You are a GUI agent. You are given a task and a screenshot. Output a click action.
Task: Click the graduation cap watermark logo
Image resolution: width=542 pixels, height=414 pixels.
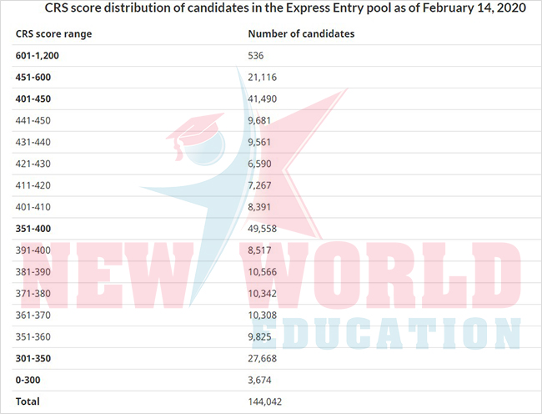click(x=196, y=139)
